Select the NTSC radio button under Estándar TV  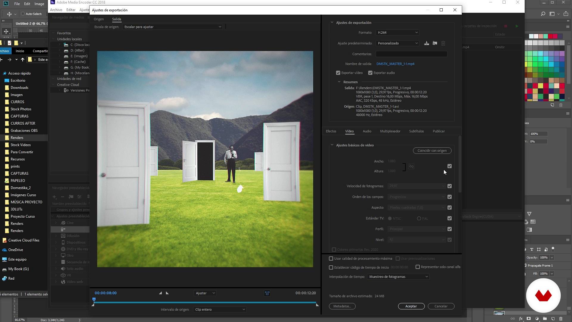tap(390, 218)
